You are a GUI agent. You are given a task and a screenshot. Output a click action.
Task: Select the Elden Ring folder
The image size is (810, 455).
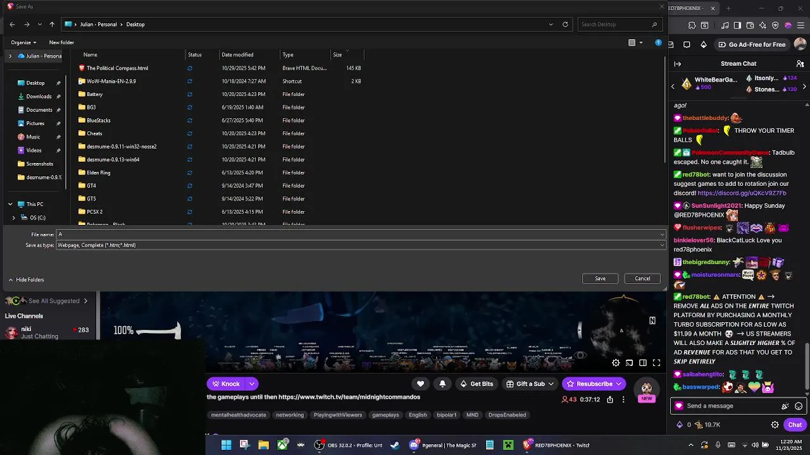point(98,173)
